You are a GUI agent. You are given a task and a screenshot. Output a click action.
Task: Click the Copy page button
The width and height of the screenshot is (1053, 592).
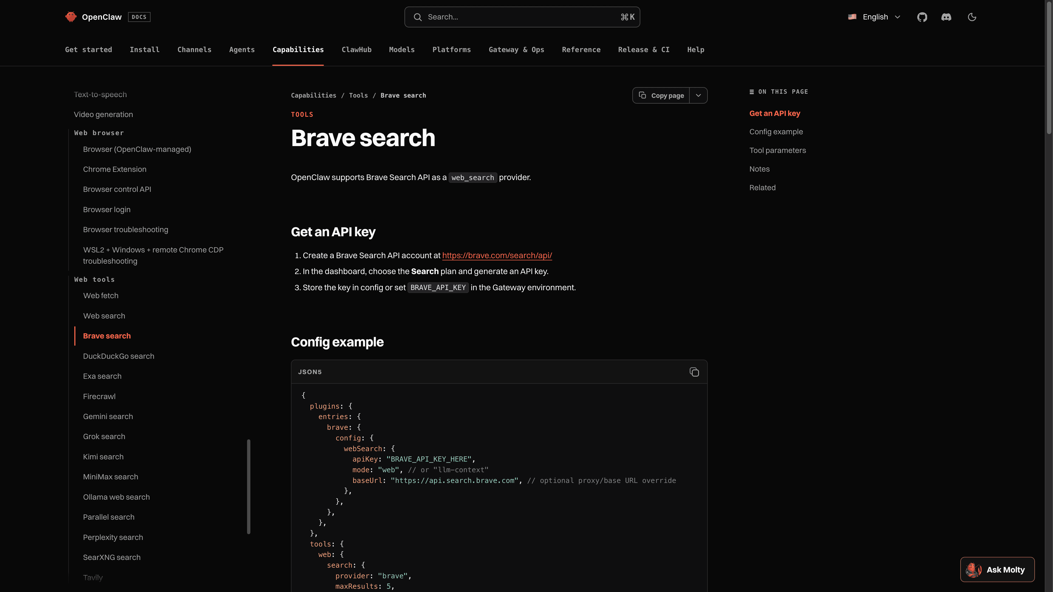[661, 95]
